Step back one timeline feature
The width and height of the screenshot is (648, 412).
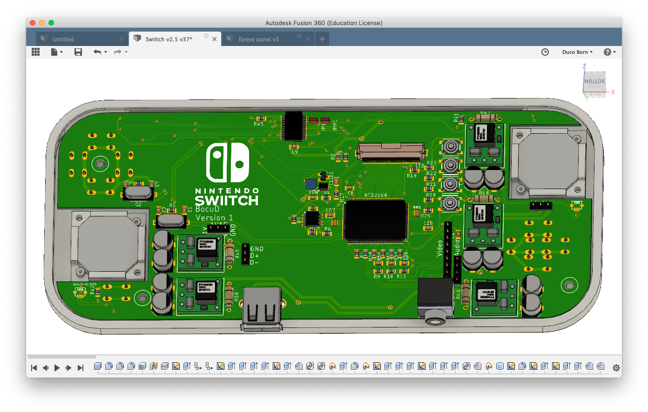[x=45, y=368]
